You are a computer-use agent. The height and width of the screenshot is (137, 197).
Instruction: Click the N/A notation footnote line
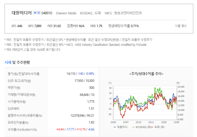(32, 49)
